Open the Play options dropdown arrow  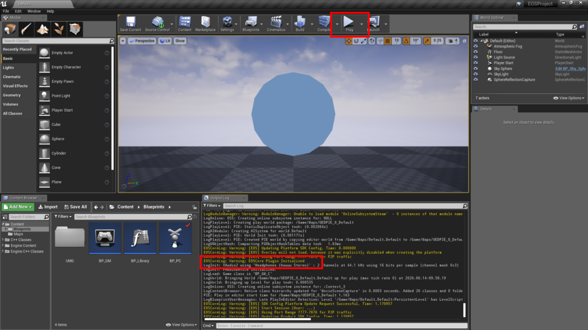(x=362, y=24)
